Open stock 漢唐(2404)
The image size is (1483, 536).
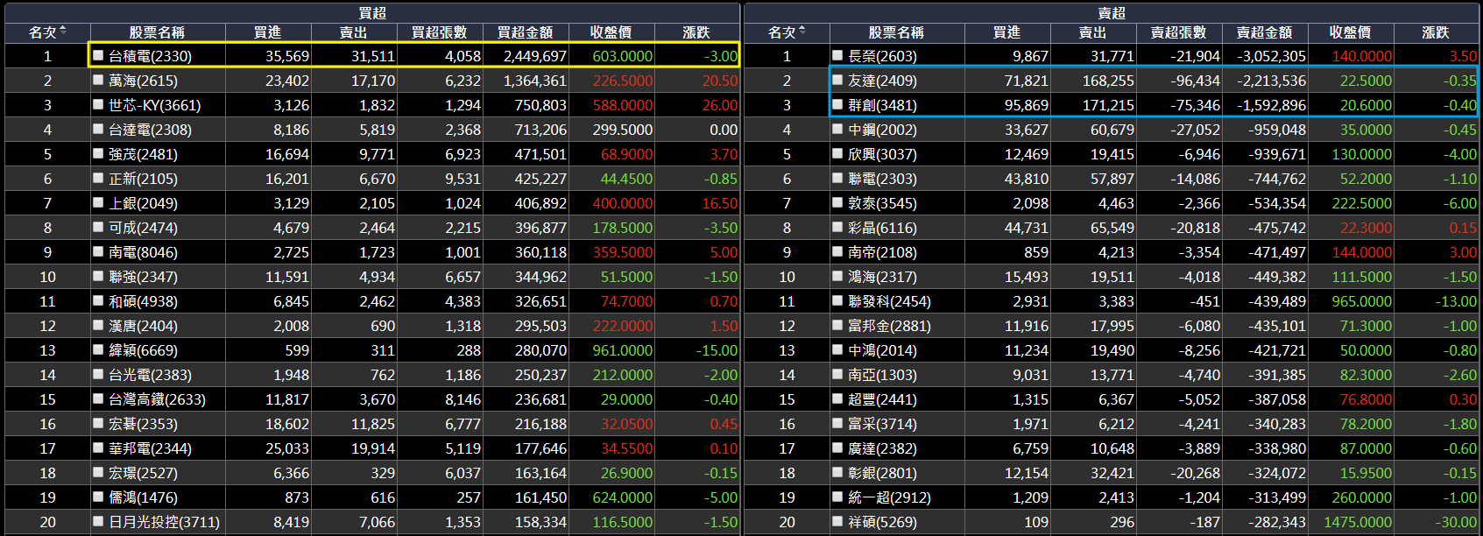[143, 326]
